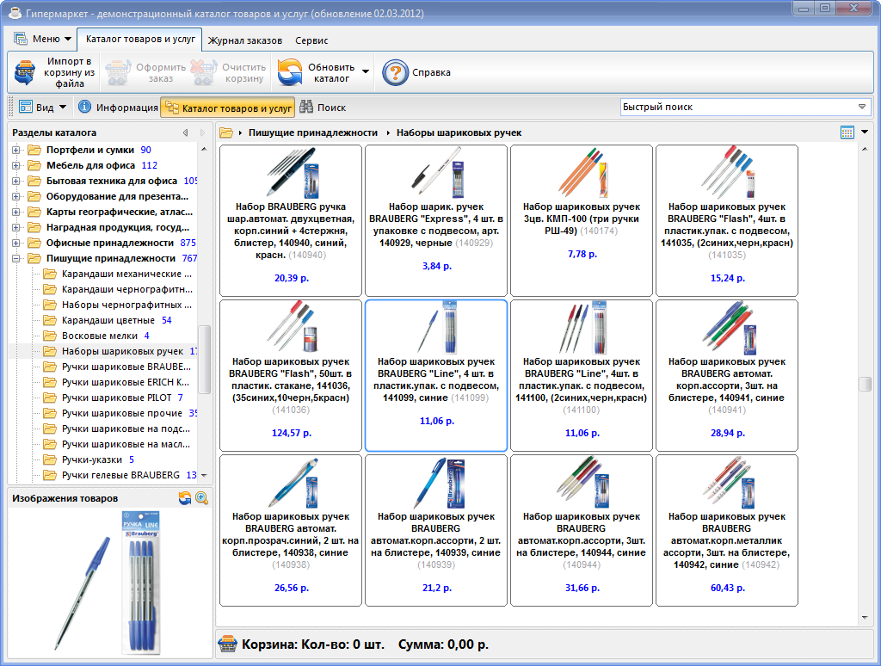
Task: Click the Обновить каталог button
Action: point(318,72)
